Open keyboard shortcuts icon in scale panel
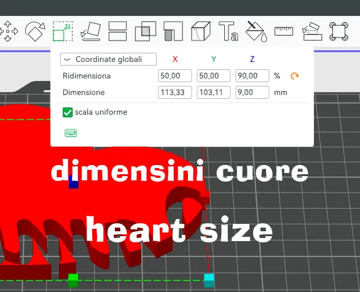 point(71,133)
